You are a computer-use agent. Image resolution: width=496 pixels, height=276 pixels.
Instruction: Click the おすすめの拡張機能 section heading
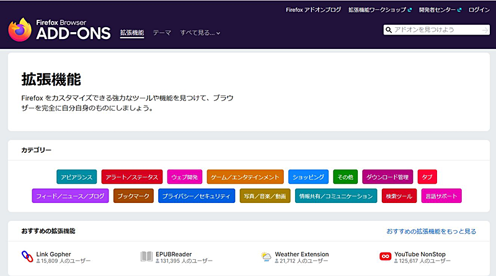tap(48, 231)
